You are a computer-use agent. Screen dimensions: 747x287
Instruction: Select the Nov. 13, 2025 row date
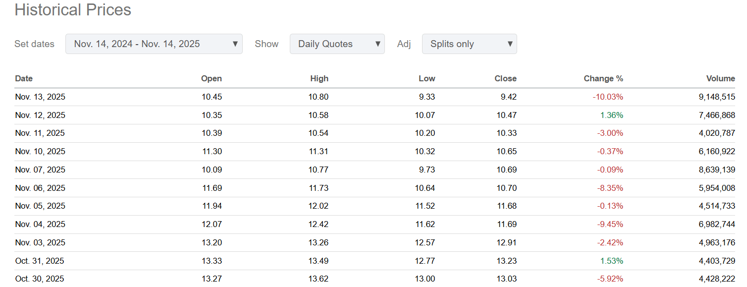pos(40,97)
